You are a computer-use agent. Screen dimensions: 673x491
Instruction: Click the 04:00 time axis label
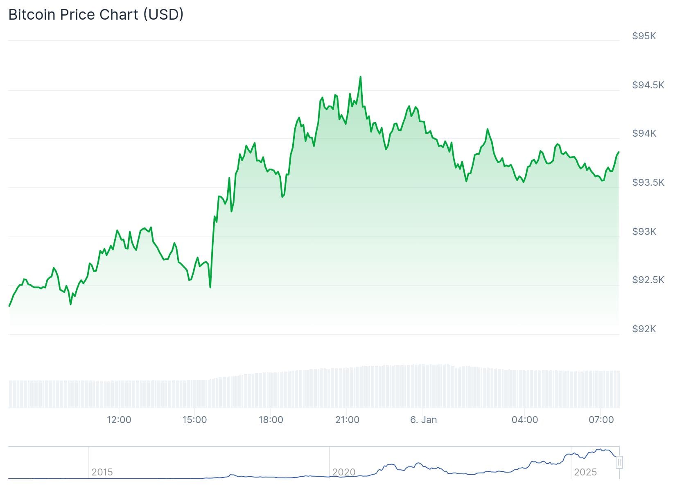pos(524,420)
